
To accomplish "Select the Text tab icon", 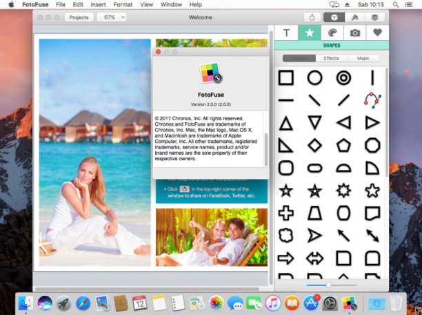I will (x=286, y=33).
